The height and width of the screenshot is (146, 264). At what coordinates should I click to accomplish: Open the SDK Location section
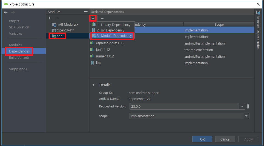tap(19, 27)
